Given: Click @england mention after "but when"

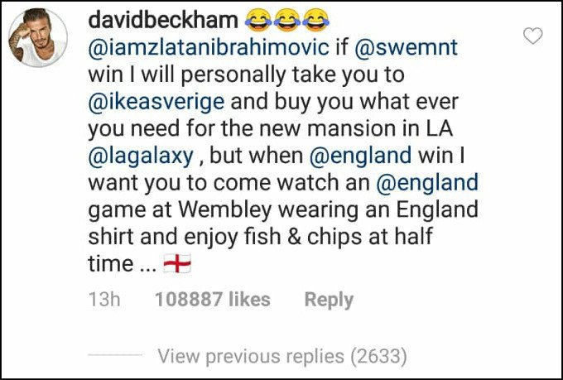Looking at the screenshot, I should coord(360,156).
